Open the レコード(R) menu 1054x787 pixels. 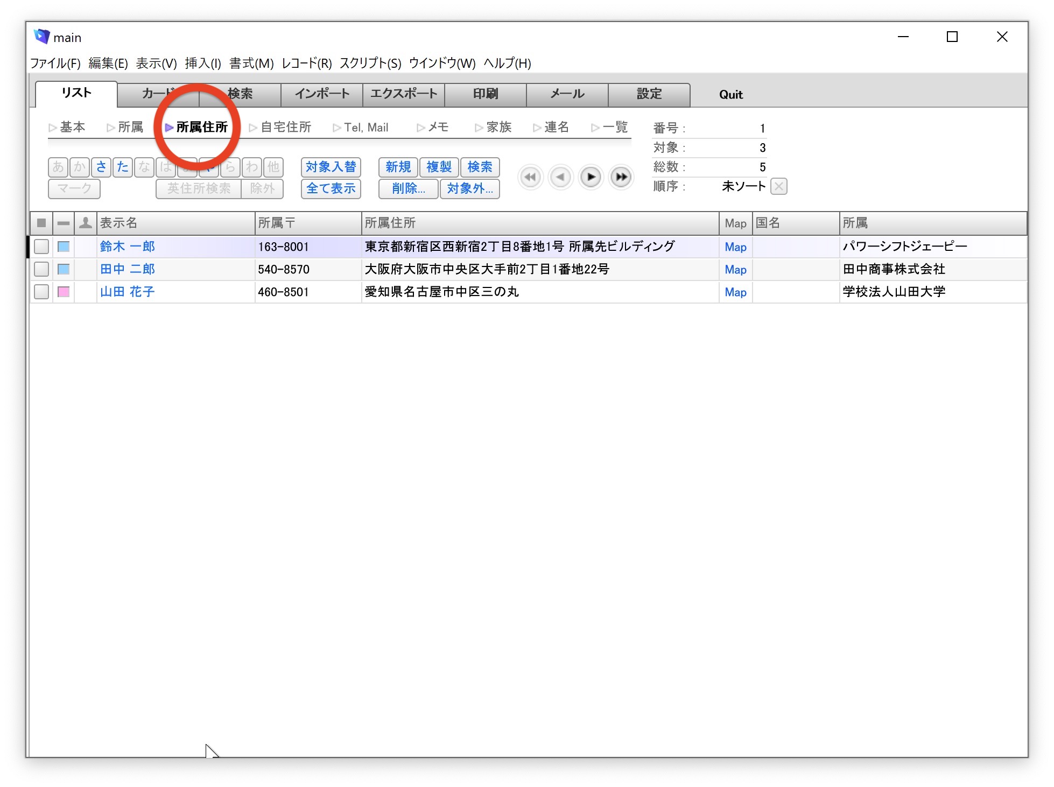[306, 64]
